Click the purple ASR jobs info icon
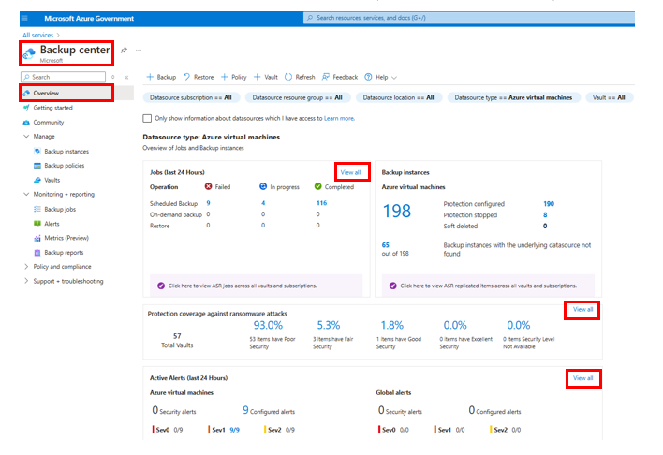663x455 pixels. tap(161, 286)
